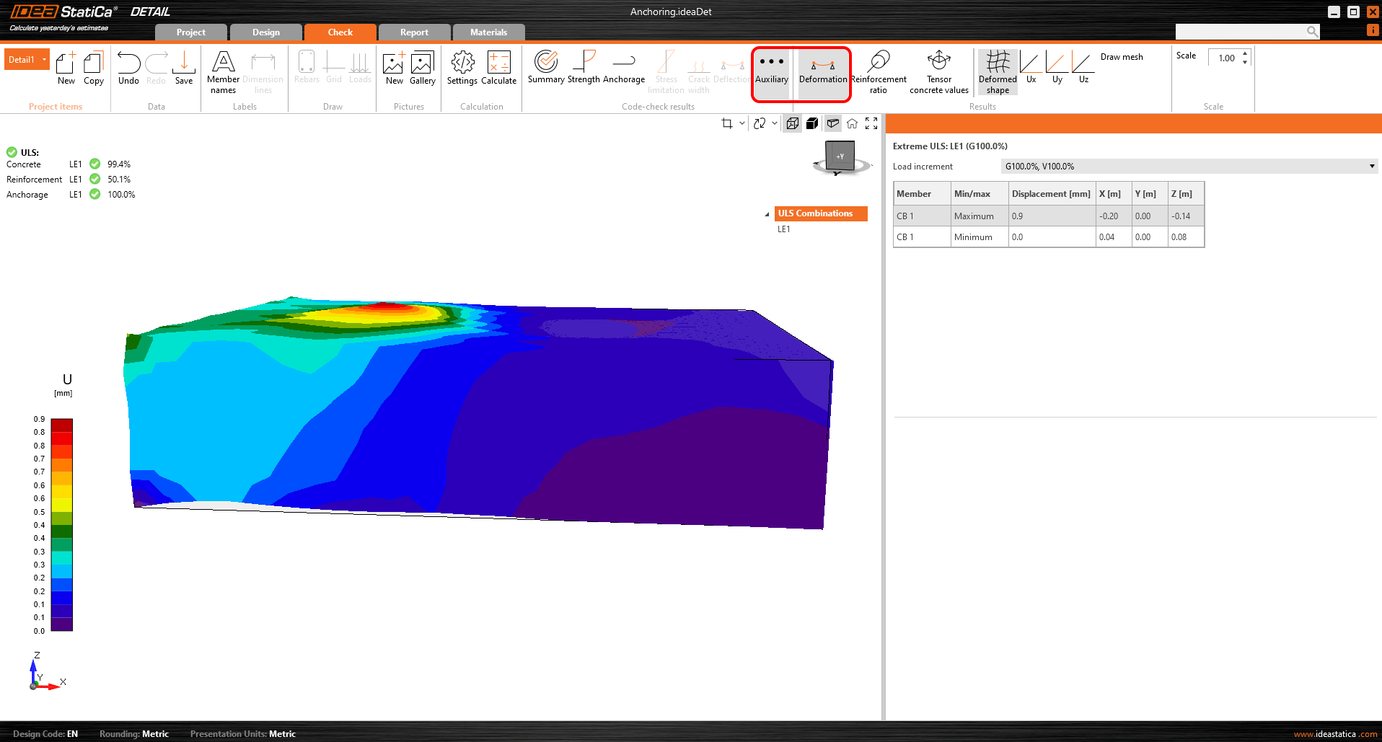Reset view with the home icon
Viewport: 1382px width, 742px height.
click(x=852, y=123)
